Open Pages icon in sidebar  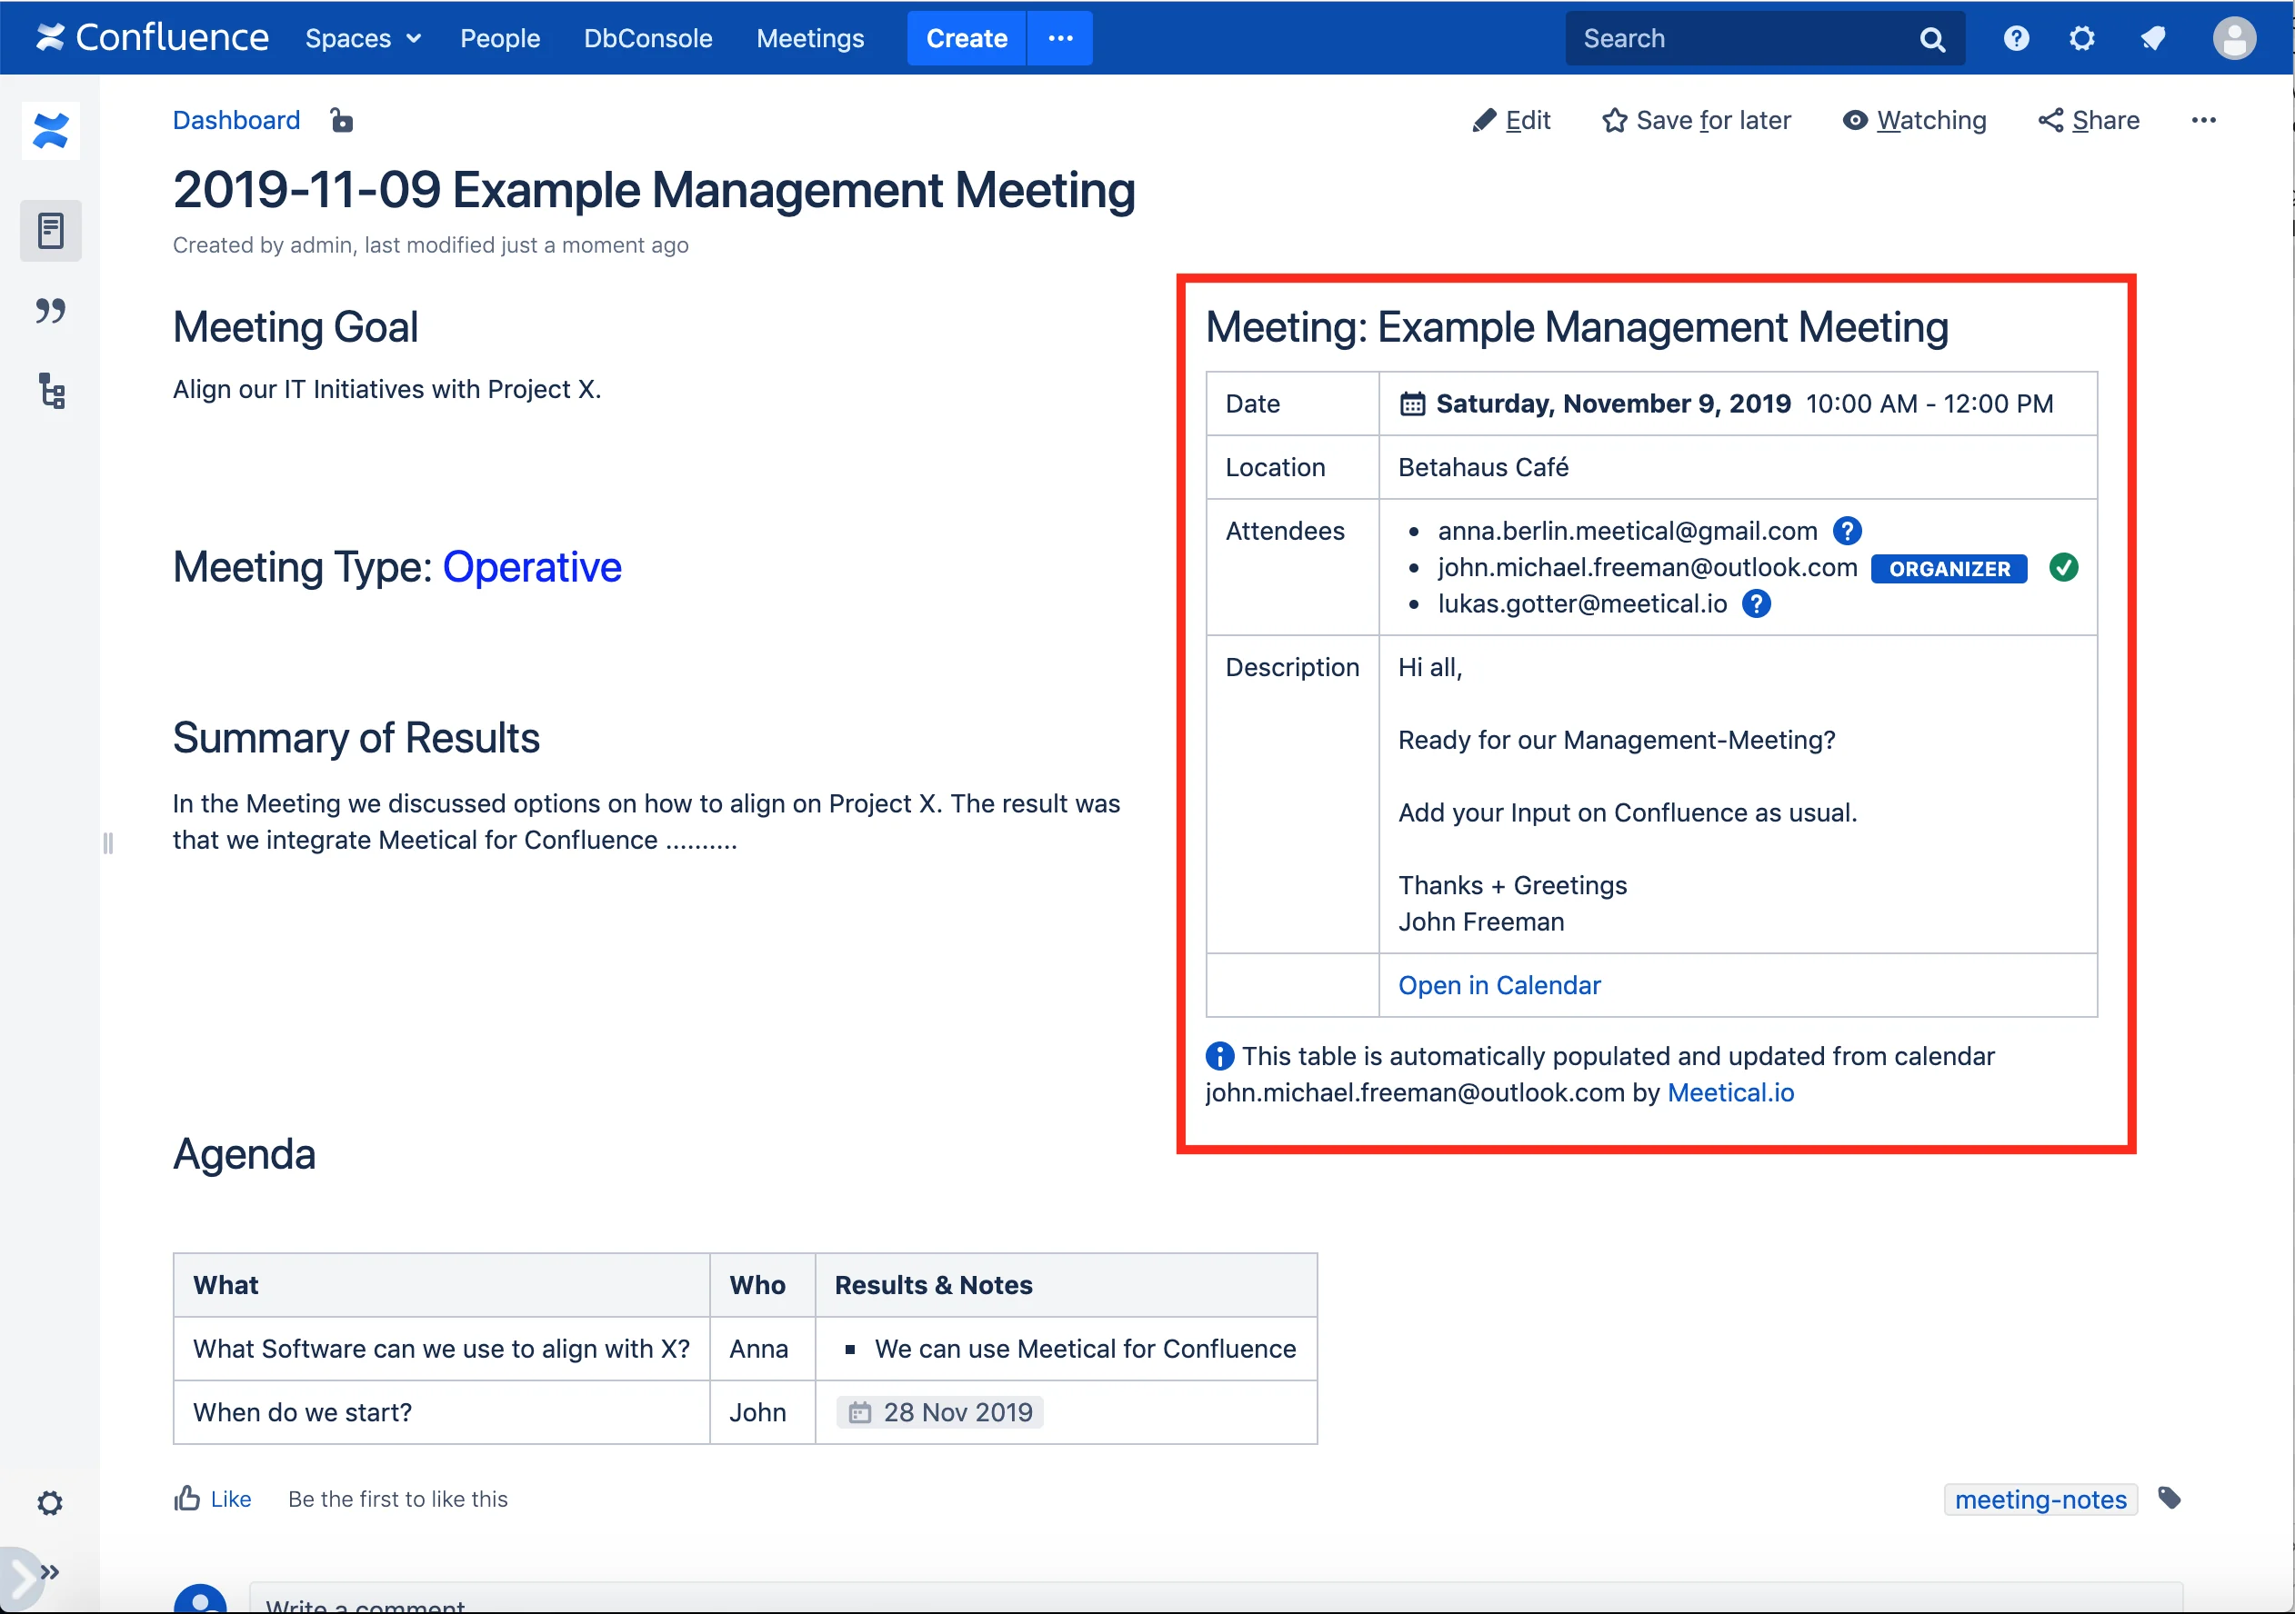(x=51, y=231)
